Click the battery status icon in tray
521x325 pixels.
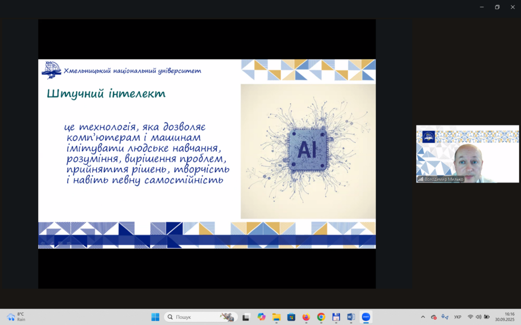coord(487,317)
